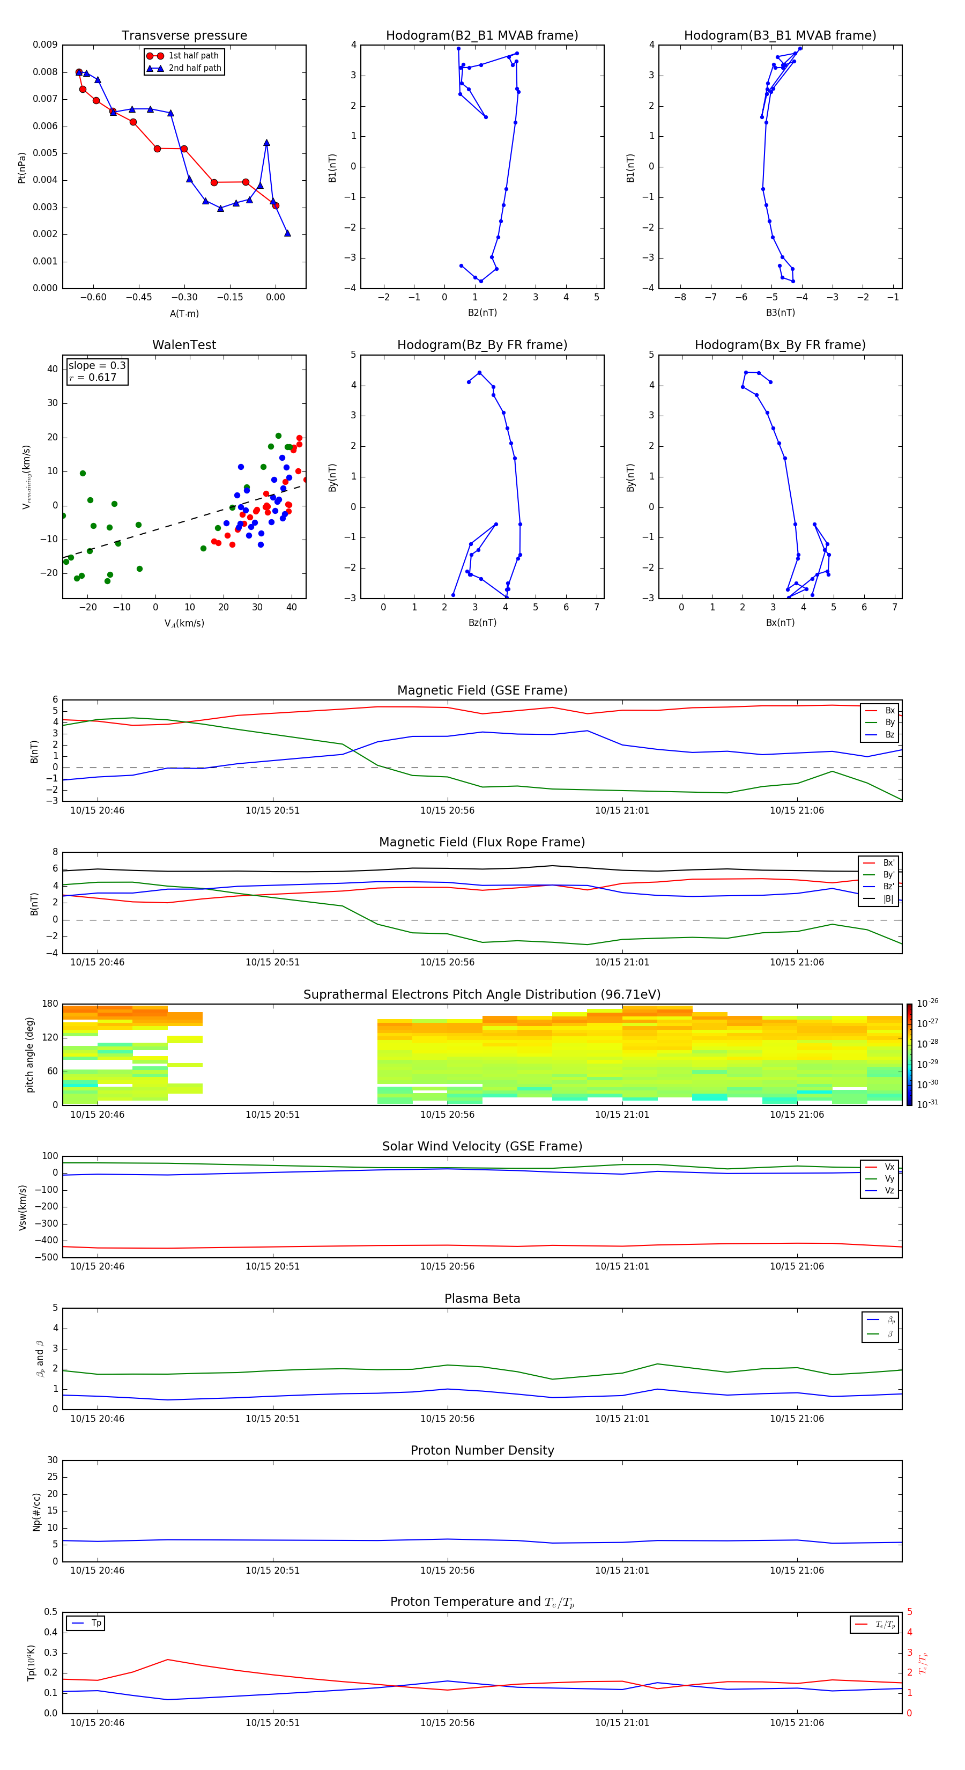Click the Hodogram(B2_B1 MVAB frame) title
This screenshot has width=965, height=1770.
coord(482,35)
